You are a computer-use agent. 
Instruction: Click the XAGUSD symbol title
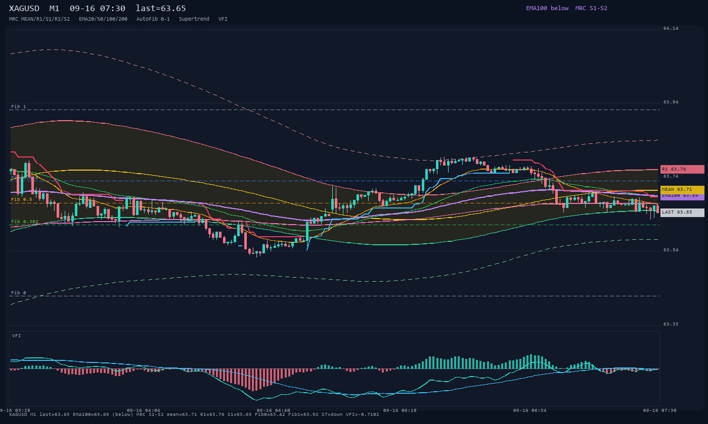[x=24, y=9]
